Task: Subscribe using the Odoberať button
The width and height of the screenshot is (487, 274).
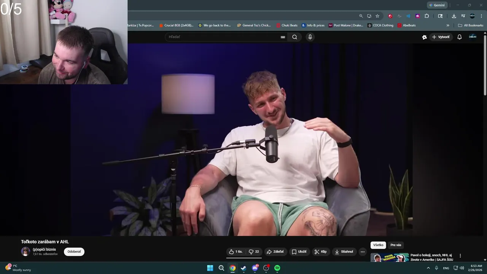Action: [74, 252]
